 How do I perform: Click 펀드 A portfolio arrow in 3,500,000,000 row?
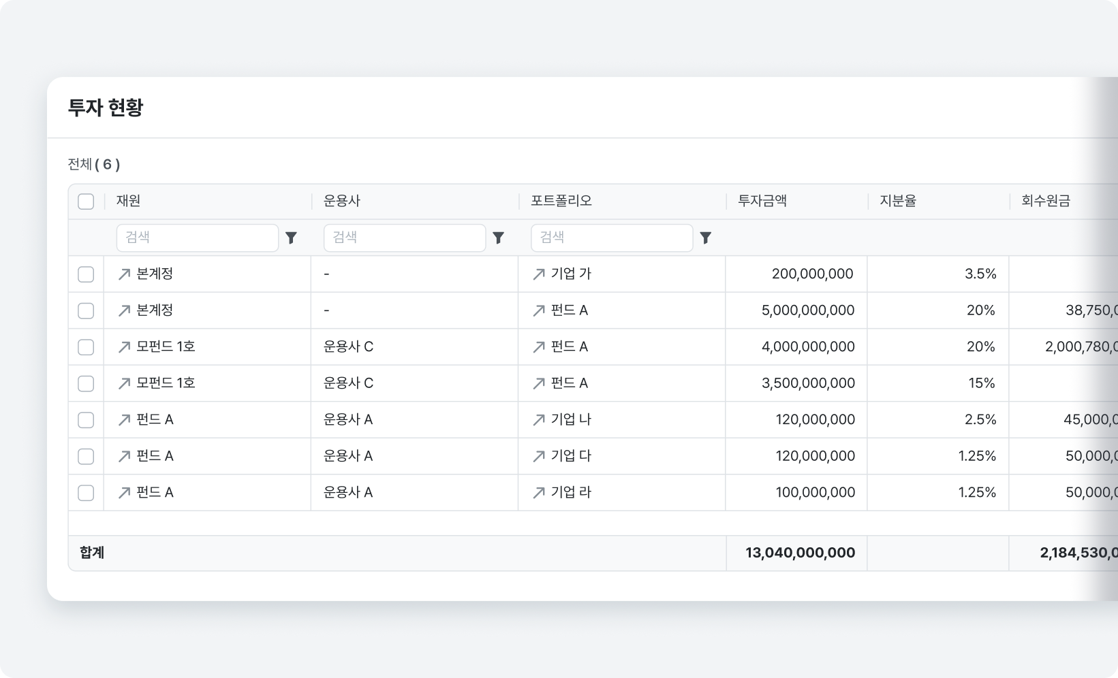539,383
